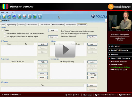Switch to the Allowed Threats tab
Screen dimensions: 132x99
pyautogui.click(x=71, y=25)
